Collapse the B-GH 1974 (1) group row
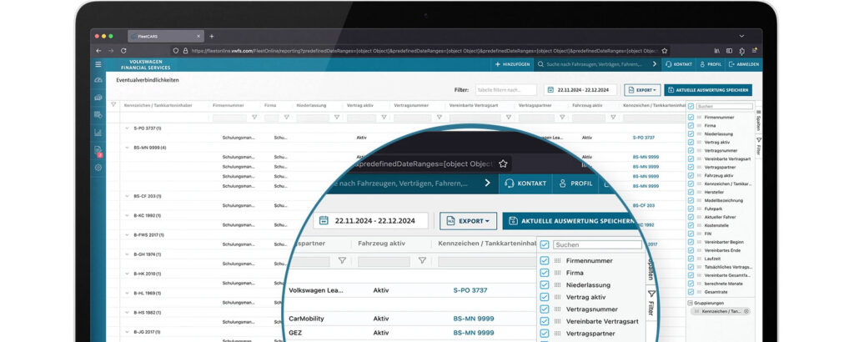 (127, 254)
